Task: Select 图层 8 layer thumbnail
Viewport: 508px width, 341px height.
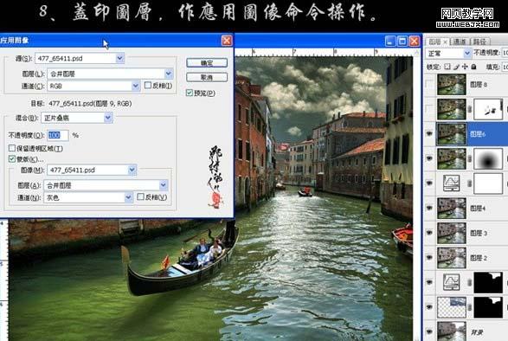Action: (451, 84)
